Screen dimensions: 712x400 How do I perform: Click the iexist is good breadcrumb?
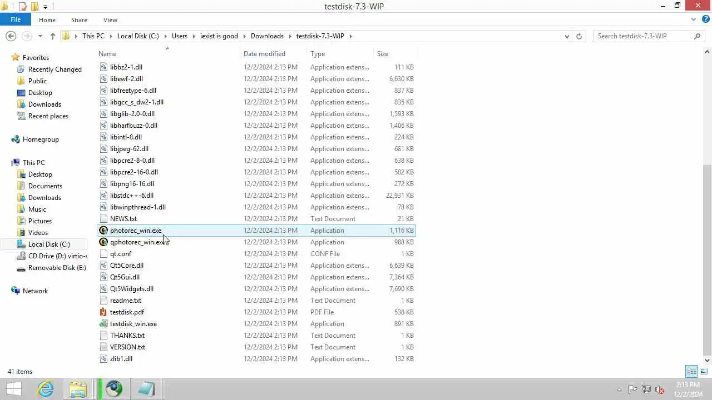click(x=219, y=36)
